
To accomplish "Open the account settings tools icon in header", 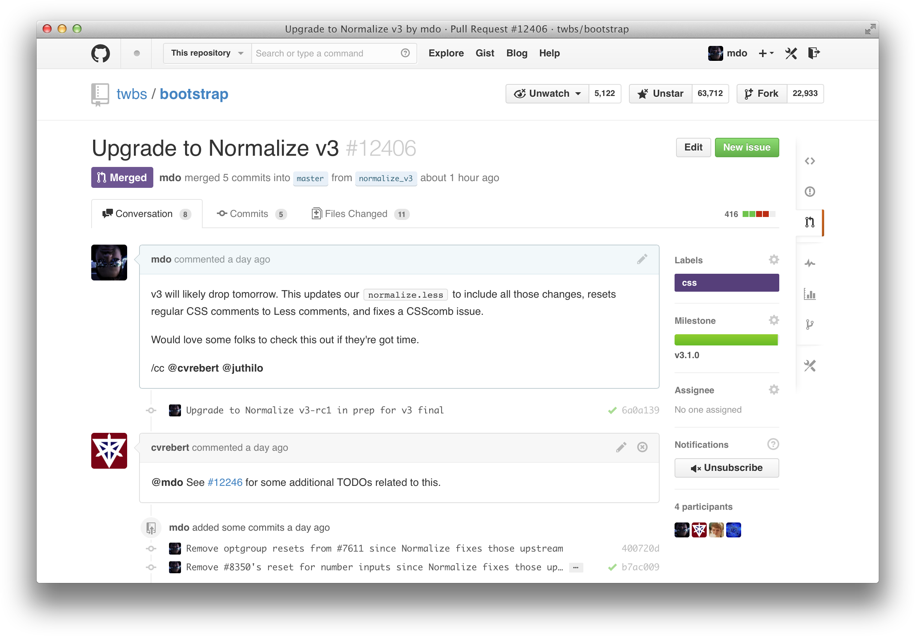I will [x=790, y=53].
